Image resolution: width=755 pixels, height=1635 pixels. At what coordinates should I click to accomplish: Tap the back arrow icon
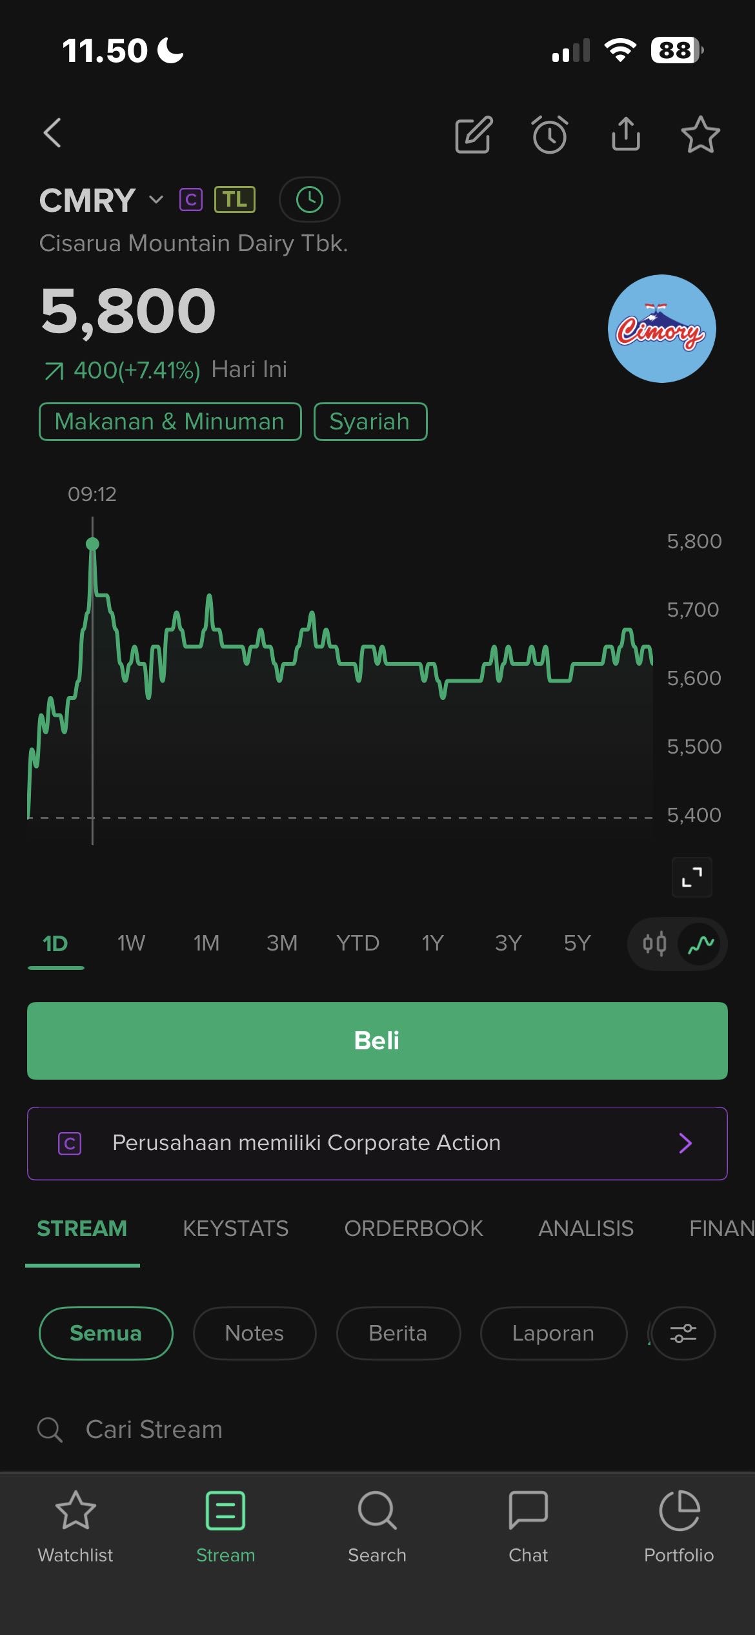[53, 133]
